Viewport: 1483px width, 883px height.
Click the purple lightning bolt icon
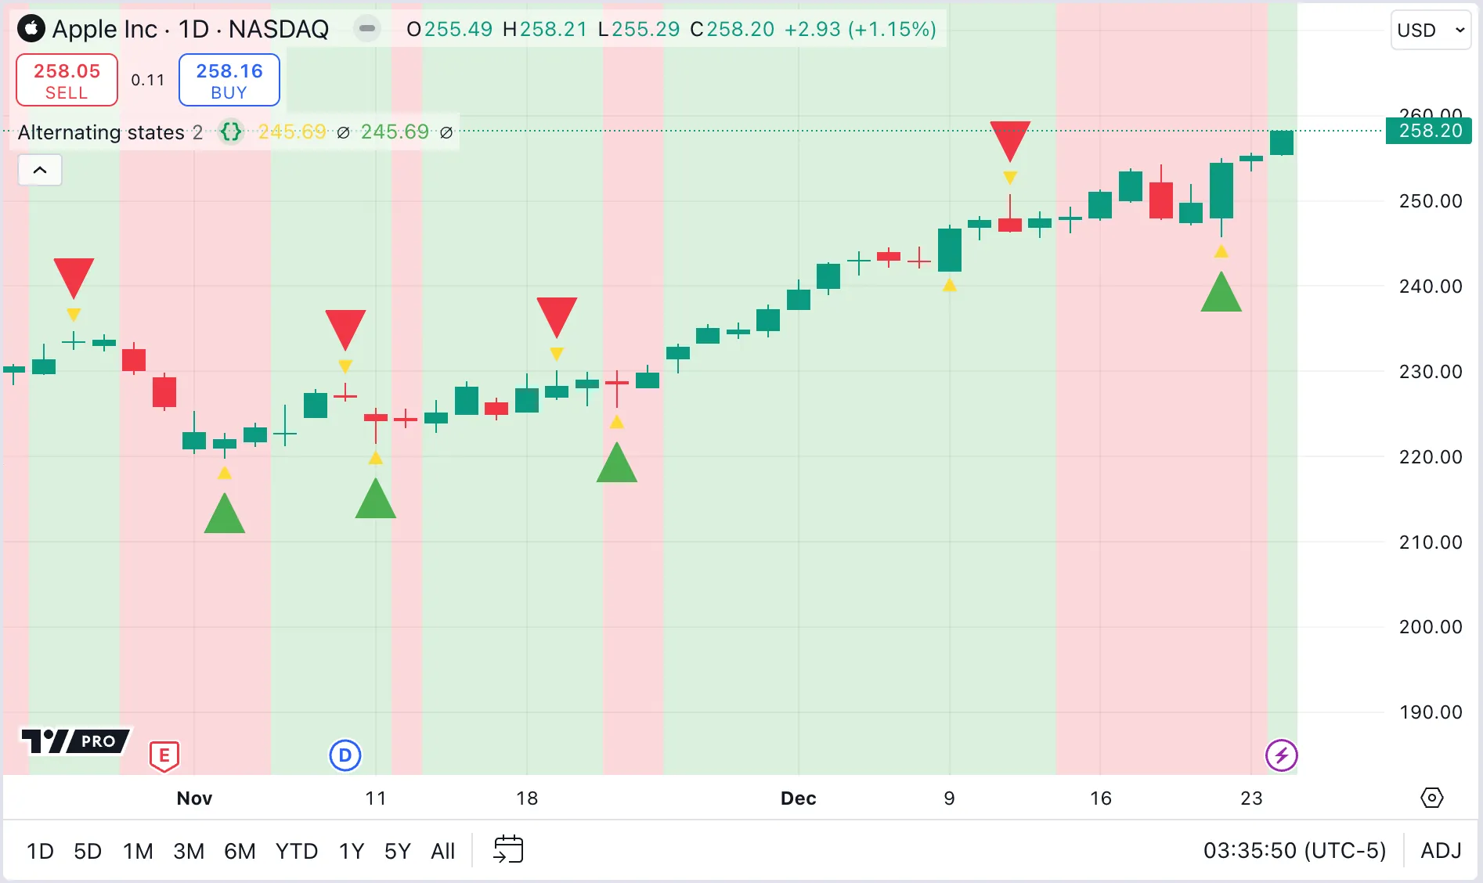pos(1281,755)
